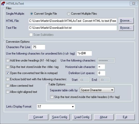Click the Load Config button

[x=82, y=117]
